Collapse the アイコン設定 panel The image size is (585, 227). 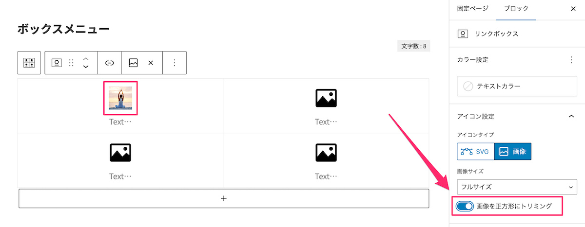click(571, 117)
